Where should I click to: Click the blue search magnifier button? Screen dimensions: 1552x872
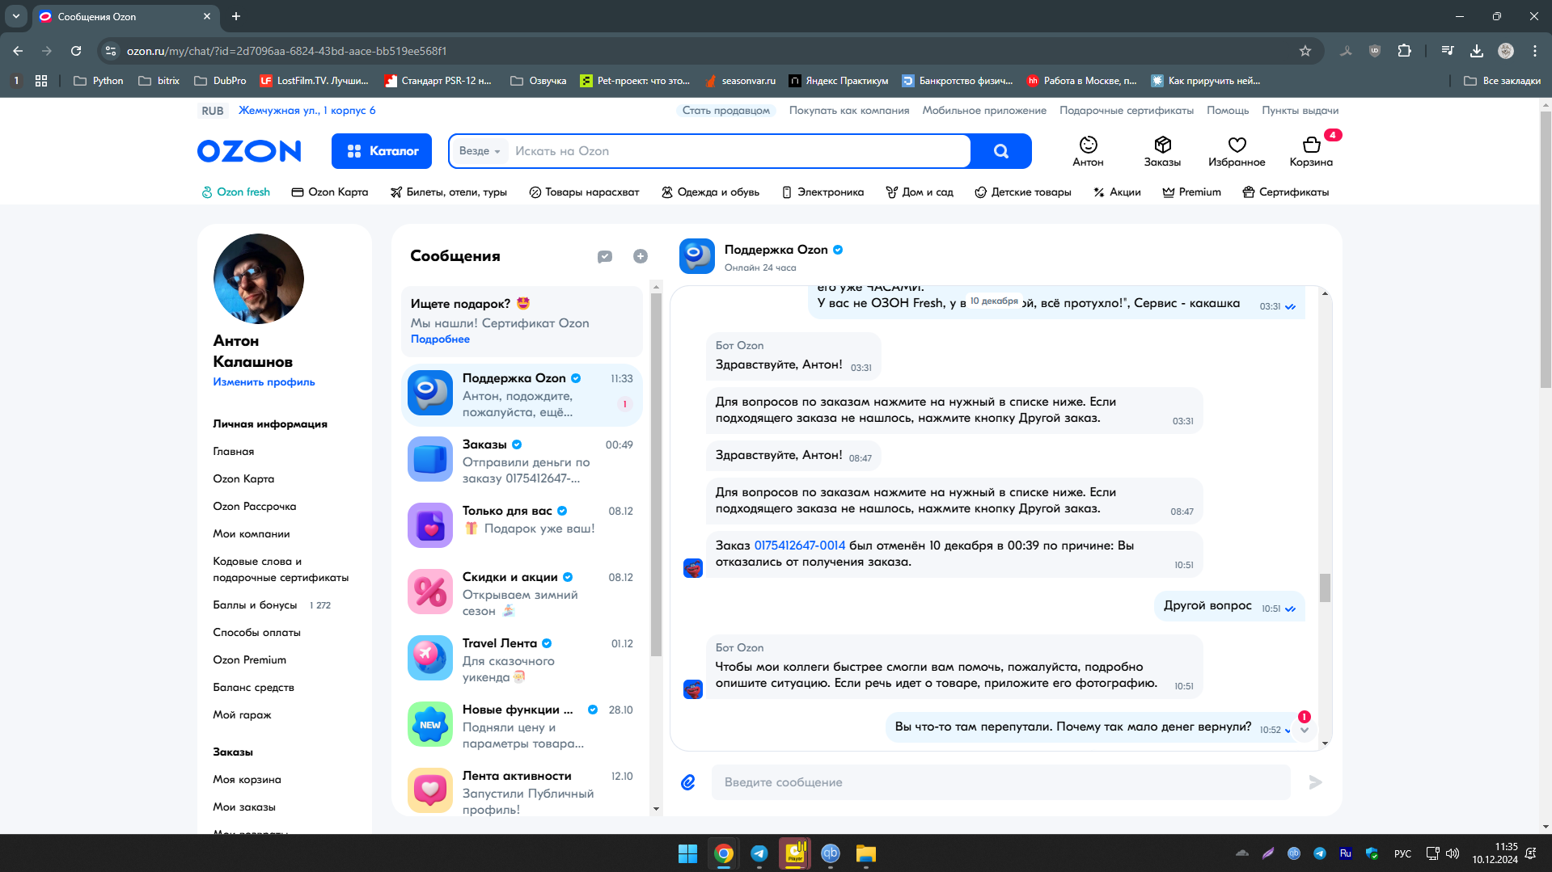coord(1001,151)
